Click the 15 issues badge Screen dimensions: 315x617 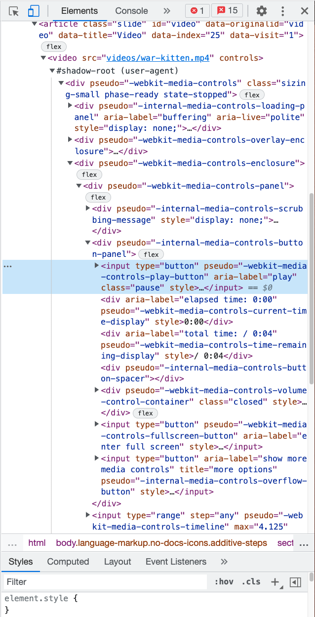[x=228, y=11]
